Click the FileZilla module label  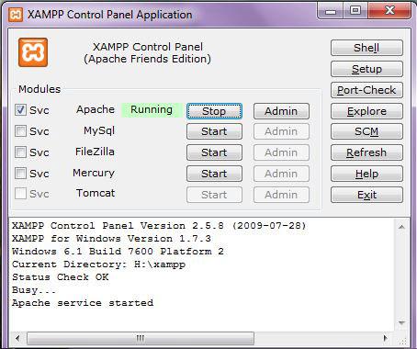[95, 152]
